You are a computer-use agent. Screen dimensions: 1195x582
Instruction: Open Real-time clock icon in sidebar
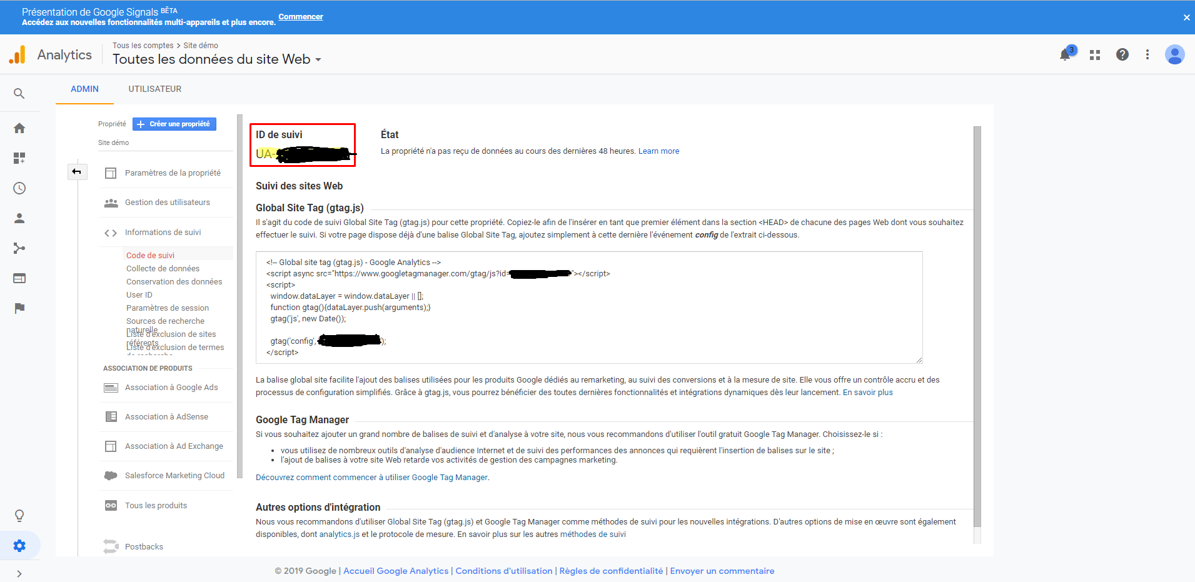[x=19, y=188]
